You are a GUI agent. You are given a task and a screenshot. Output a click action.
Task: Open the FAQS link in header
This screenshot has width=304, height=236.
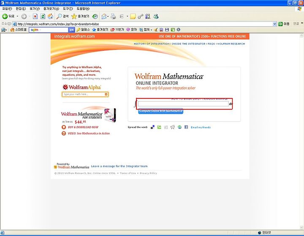click(x=212, y=44)
